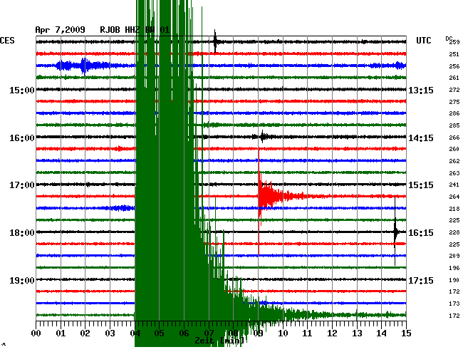Click the 'UTC' column header
This screenshot has width=463, height=352.
coord(424,41)
